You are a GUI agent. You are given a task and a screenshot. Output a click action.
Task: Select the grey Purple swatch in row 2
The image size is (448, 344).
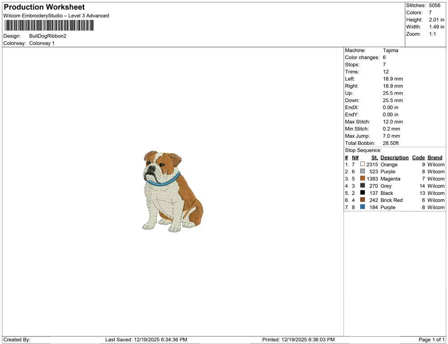click(362, 172)
